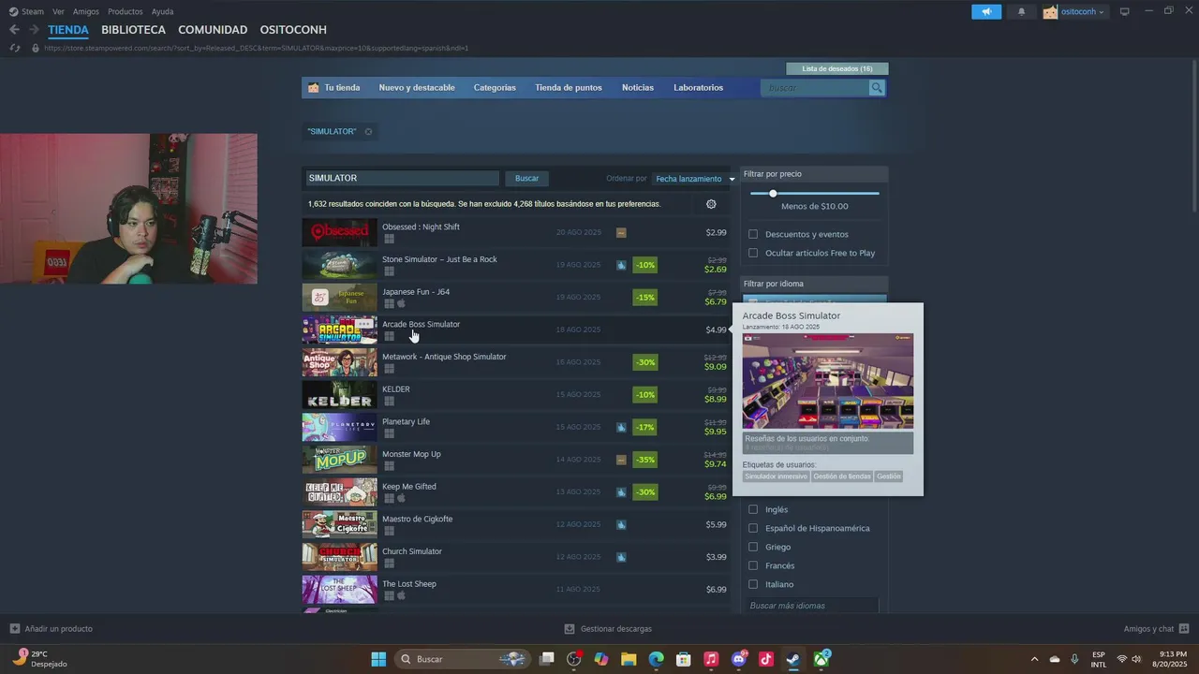
Task: Click the Steam taskbar icon
Action: pos(793,659)
